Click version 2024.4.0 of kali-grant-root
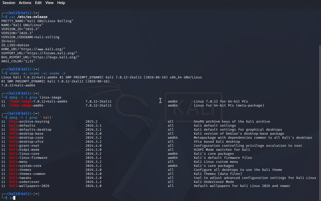Screen dimensions: 321x201 pyautogui.click(x=94, y=146)
